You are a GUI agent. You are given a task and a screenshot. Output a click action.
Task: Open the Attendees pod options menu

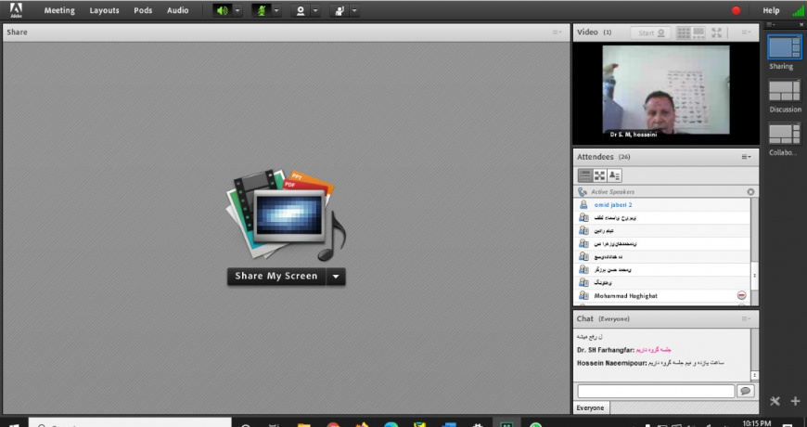[747, 157]
